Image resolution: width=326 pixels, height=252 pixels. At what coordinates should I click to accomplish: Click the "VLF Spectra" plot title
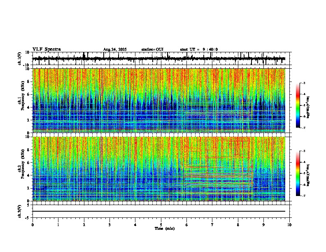pos(47,49)
